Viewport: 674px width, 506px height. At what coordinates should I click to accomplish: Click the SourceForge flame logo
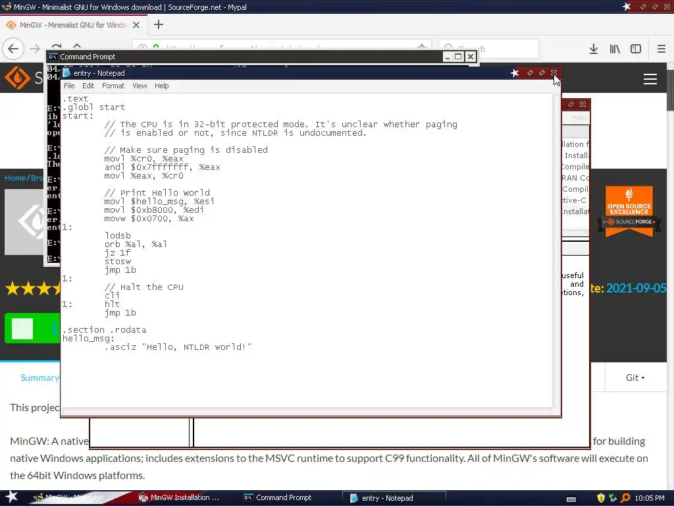(x=17, y=78)
